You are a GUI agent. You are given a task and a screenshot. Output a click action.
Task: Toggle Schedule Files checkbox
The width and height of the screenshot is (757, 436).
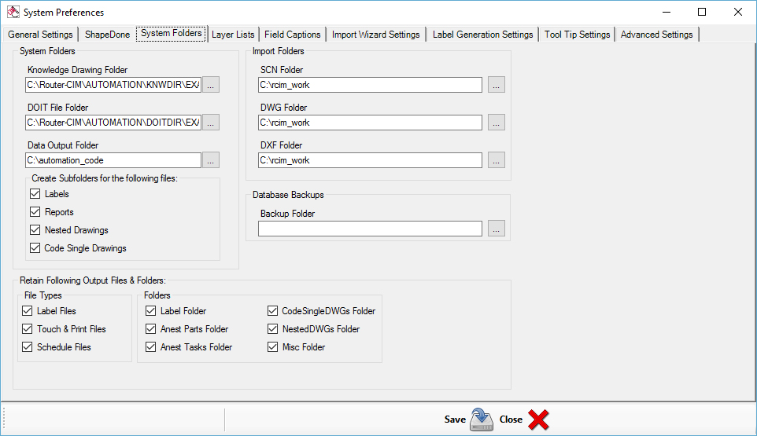(x=27, y=347)
